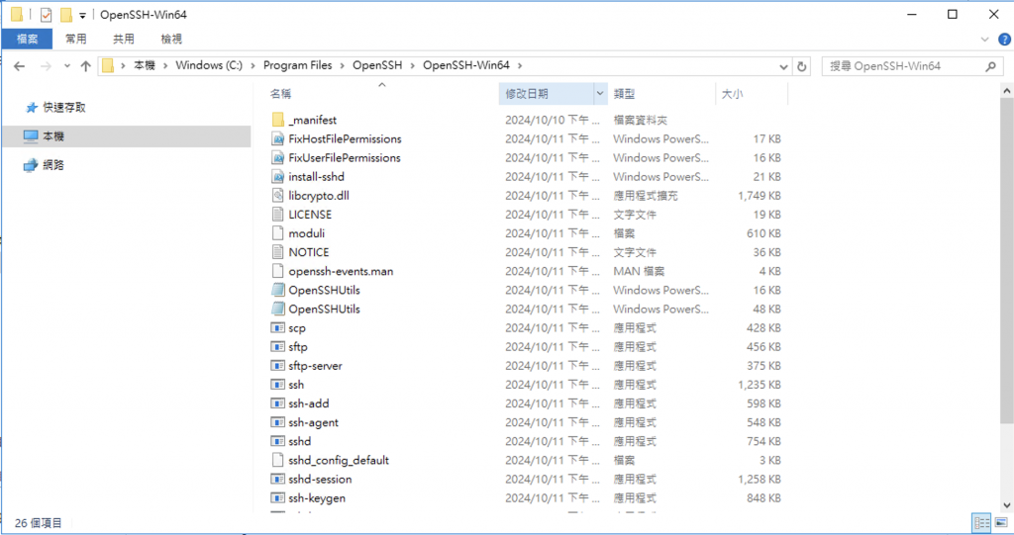Expand the Program Files breadcrumb chevron
The height and width of the screenshot is (535, 1014).
click(x=342, y=66)
